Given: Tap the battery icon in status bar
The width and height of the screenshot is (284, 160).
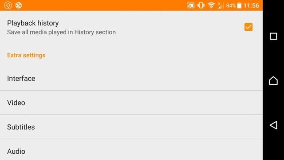Looking at the screenshot, I should coord(239,6).
